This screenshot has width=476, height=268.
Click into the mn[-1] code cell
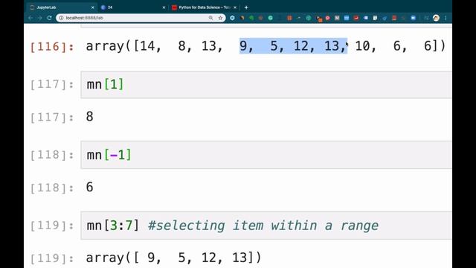[266, 155]
